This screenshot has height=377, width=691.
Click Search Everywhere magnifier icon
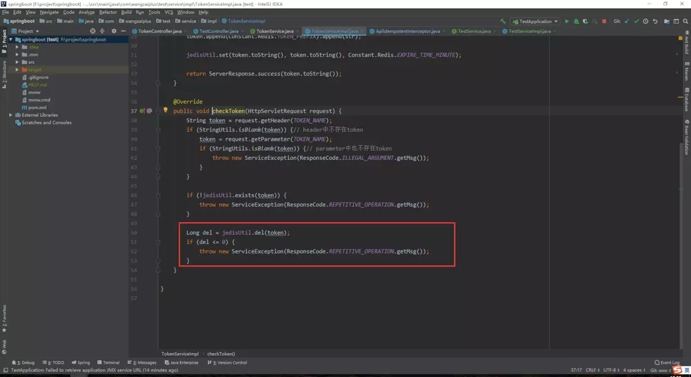click(x=686, y=21)
